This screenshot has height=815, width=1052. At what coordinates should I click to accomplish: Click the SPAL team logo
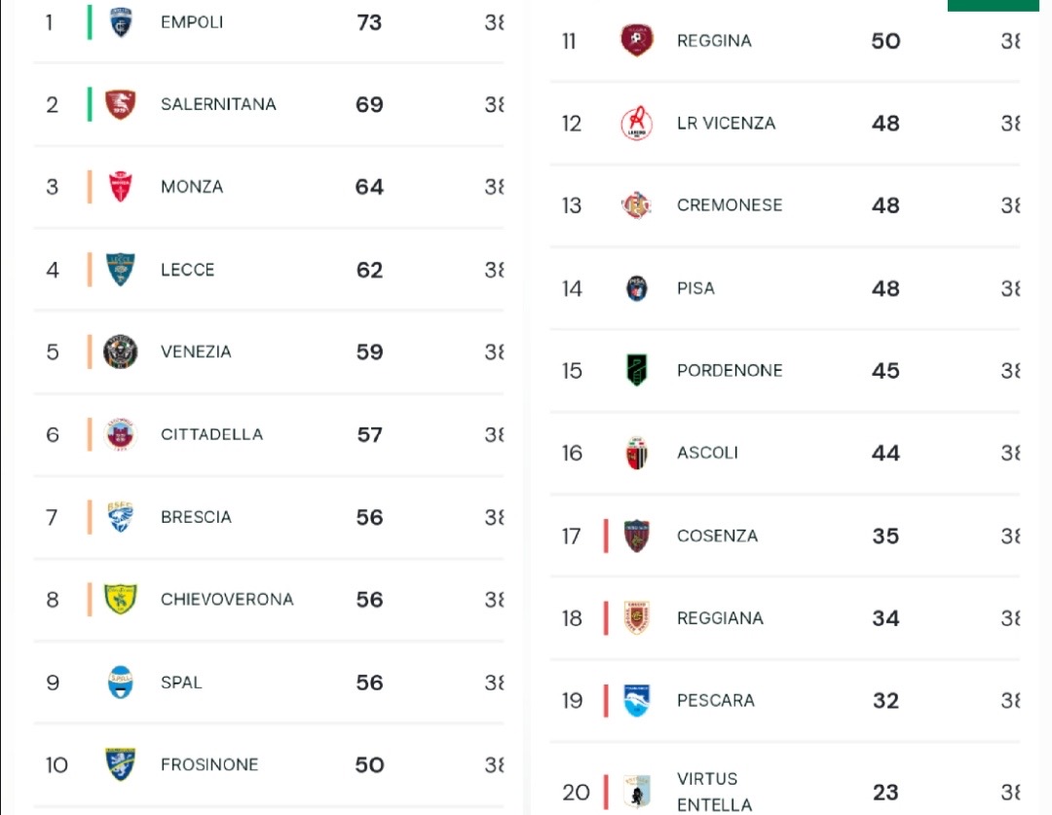(x=121, y=683)
